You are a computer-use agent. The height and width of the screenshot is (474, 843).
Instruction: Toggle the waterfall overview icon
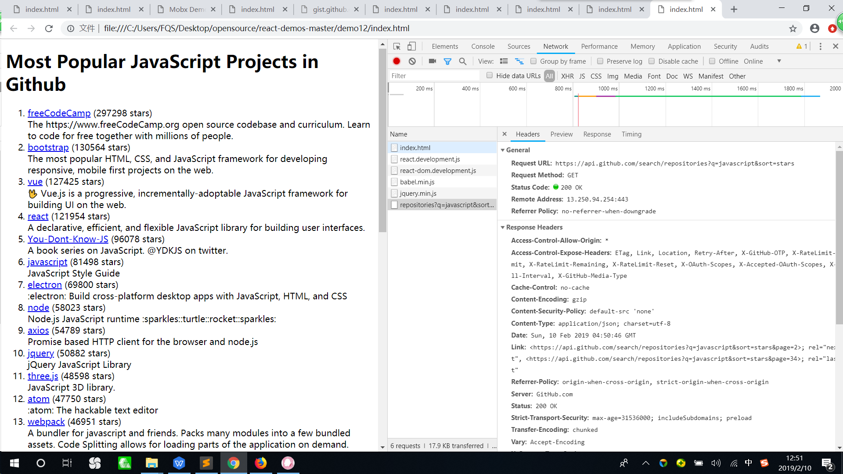point(519,61)
